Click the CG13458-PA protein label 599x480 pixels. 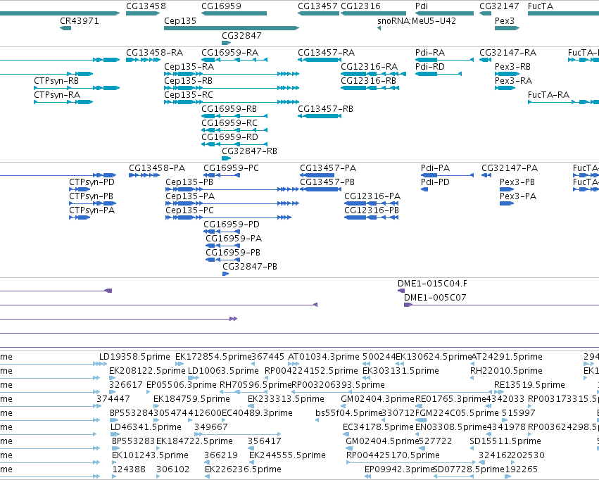157,168
